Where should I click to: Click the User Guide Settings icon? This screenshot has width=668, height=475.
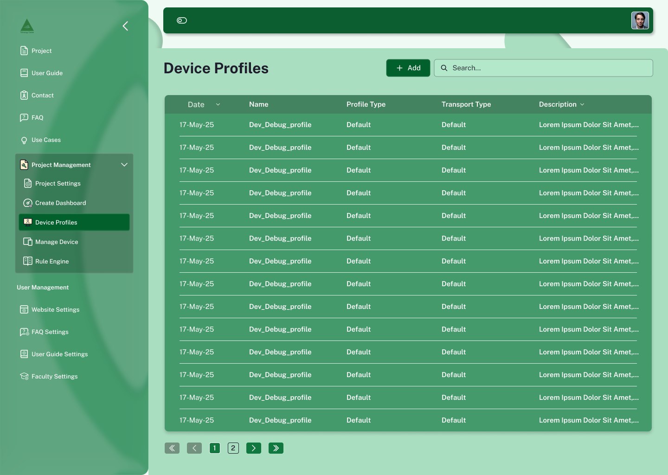tap(24, 354)
